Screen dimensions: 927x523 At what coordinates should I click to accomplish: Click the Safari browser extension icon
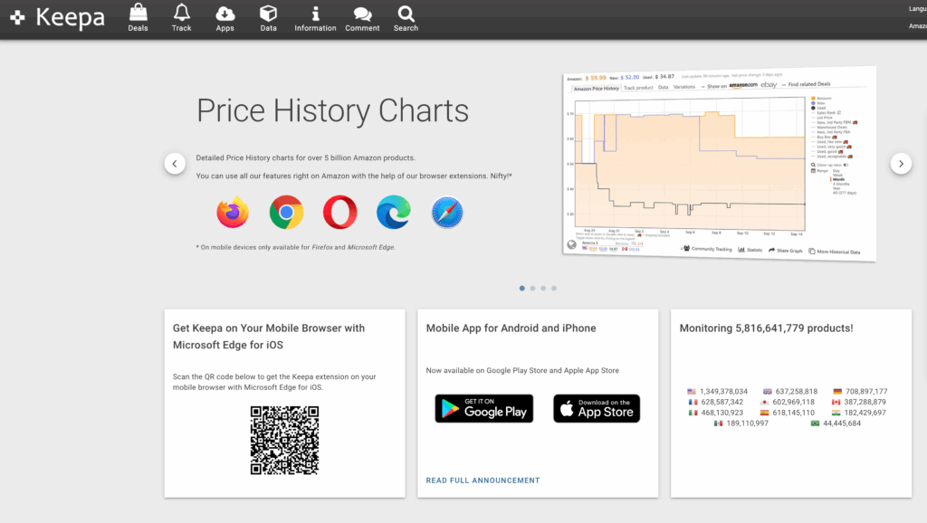447,213
